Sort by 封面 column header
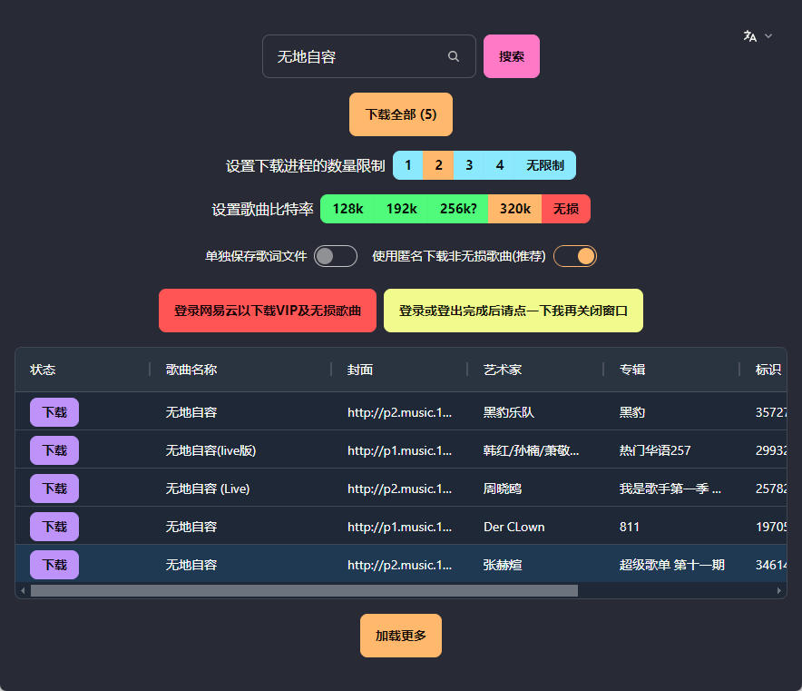Image resolution: width=802 pixels, height=691 pixels. tap(360, 370)
